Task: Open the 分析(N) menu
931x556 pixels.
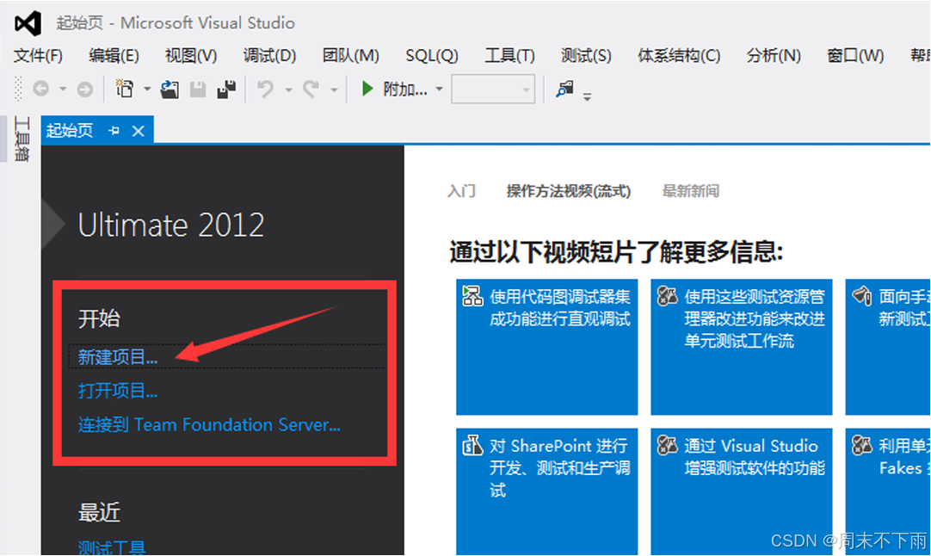Action: coord(773,56)
